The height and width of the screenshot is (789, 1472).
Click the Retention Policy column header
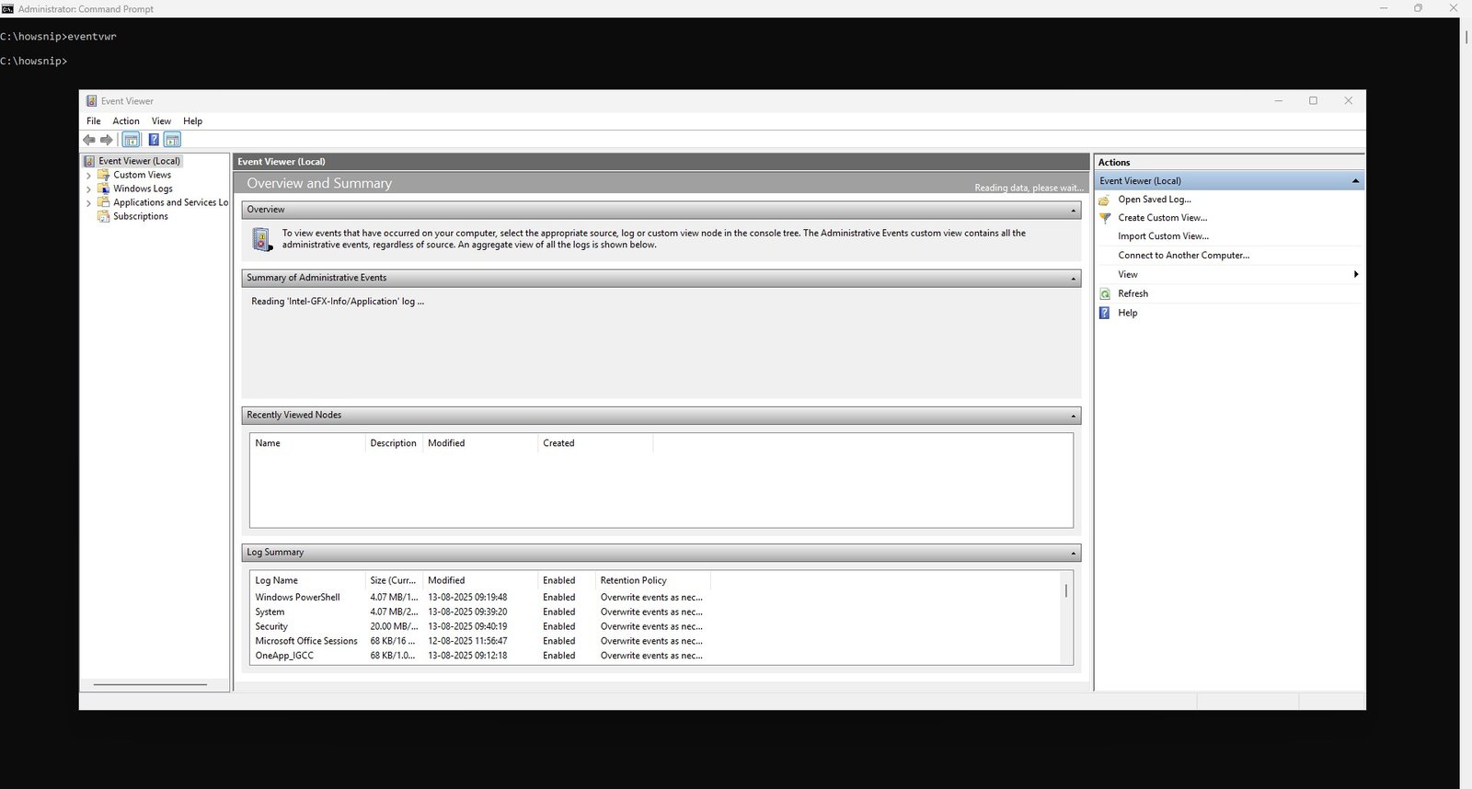[653, 580]
